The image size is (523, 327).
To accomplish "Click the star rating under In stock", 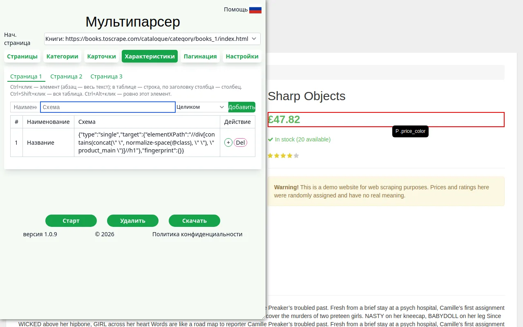I will [x=284, y=156].
